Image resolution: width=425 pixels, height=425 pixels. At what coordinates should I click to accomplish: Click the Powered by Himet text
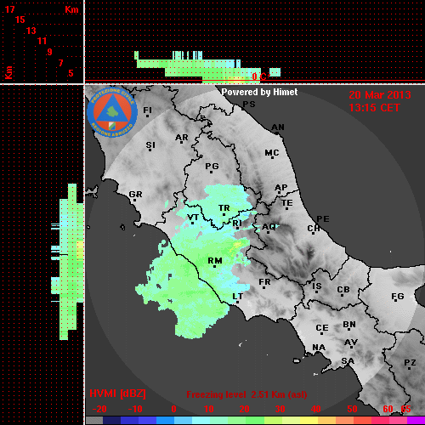[259, 92]
